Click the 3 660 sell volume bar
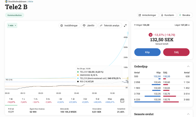This screenshot has width=196, height=117. tap(171, 102)
